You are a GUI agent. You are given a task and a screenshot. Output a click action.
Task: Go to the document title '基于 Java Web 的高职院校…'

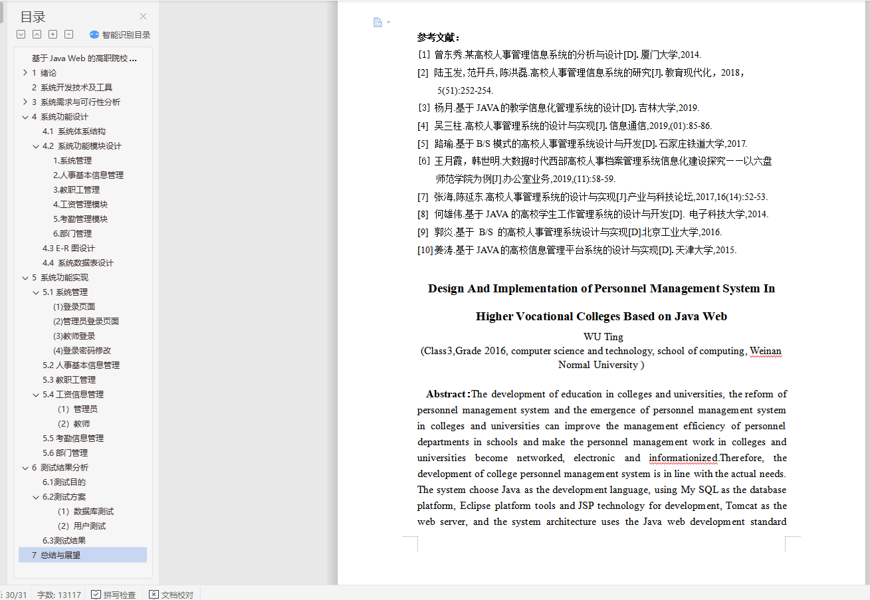(83, 58)
